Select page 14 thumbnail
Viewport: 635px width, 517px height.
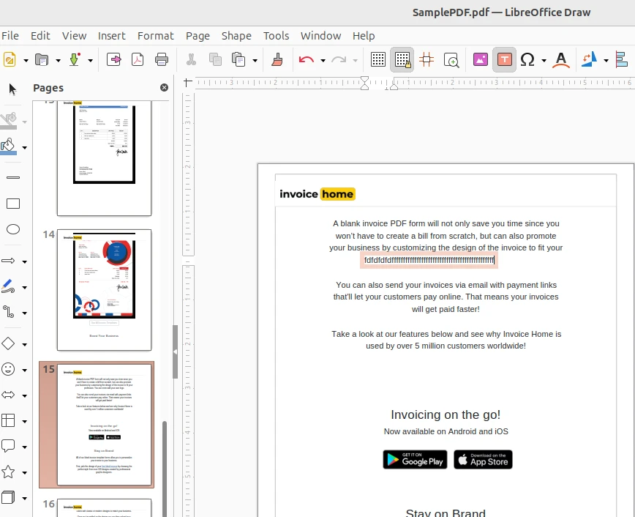coord(104,289)
